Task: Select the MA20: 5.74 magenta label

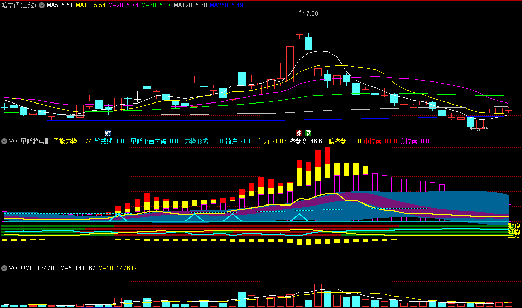Action: [123, 5]
